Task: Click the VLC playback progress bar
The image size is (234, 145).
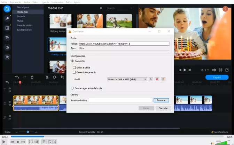Action: [x=117, y=136]
